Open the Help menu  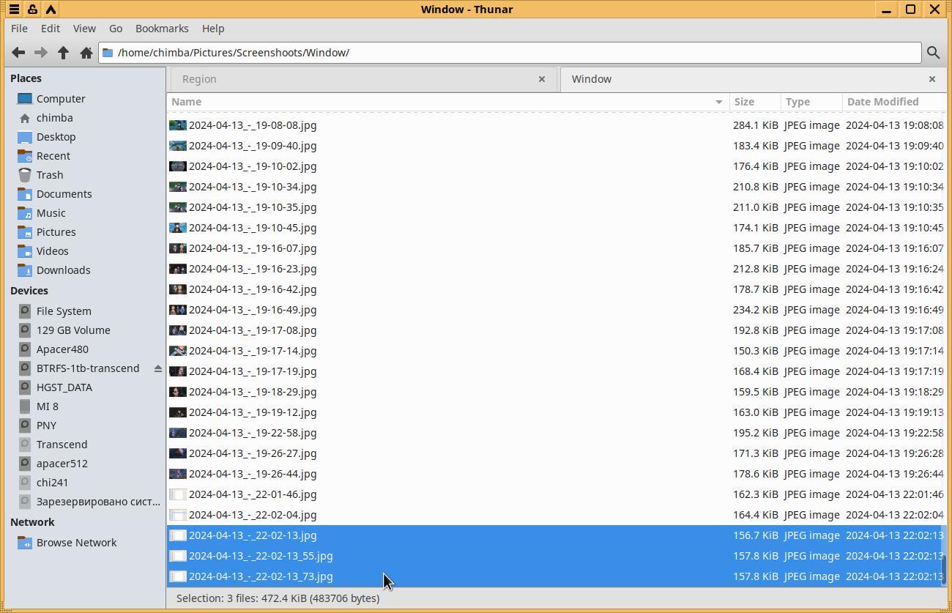(213, 29)
